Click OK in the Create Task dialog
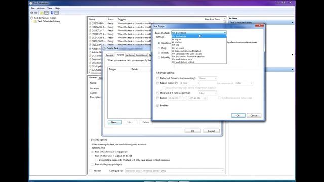Screen dimensions: 324x182 [x=192, y=131]
